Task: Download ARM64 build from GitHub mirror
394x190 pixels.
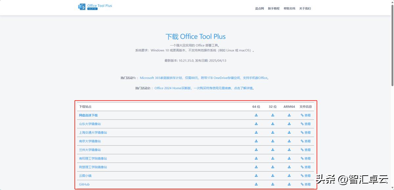Action: [x=289, y=184]
